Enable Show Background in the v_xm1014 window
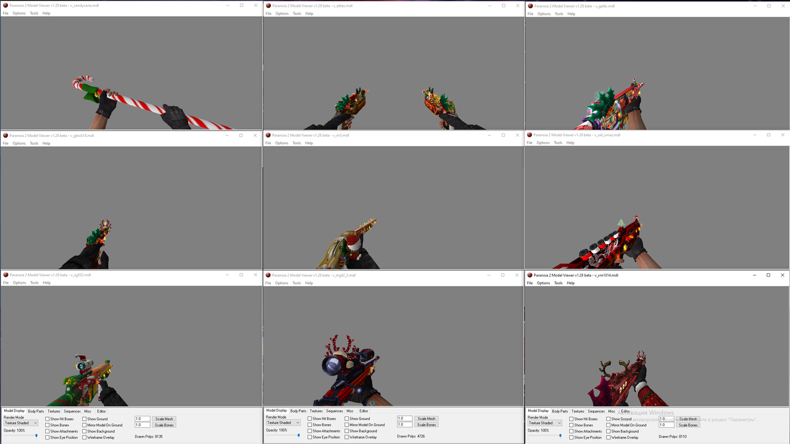Viewport: 790px width, 444px height. click(609, 432)
